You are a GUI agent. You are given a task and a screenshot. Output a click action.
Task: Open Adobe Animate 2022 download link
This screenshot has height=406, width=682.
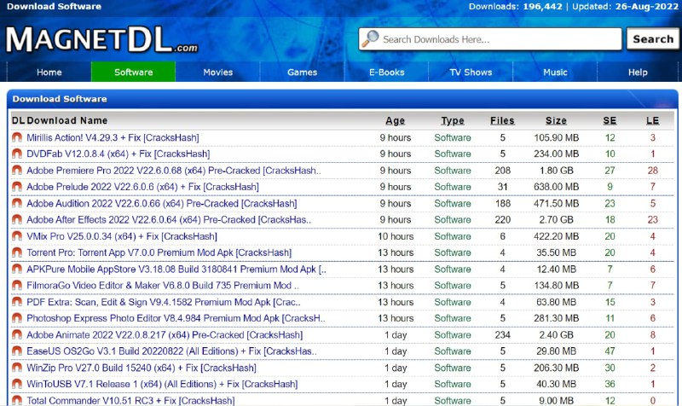165,334
